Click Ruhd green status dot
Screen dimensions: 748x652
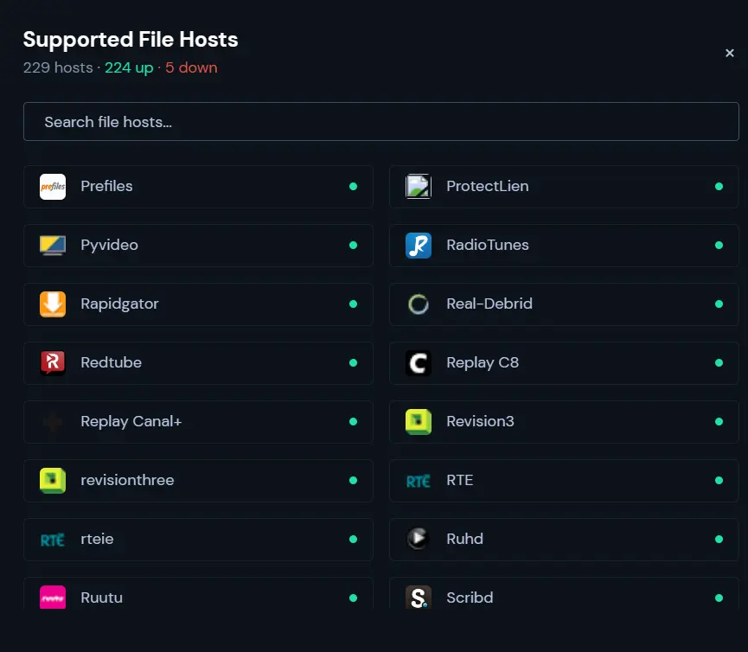[x=719, y=539]
